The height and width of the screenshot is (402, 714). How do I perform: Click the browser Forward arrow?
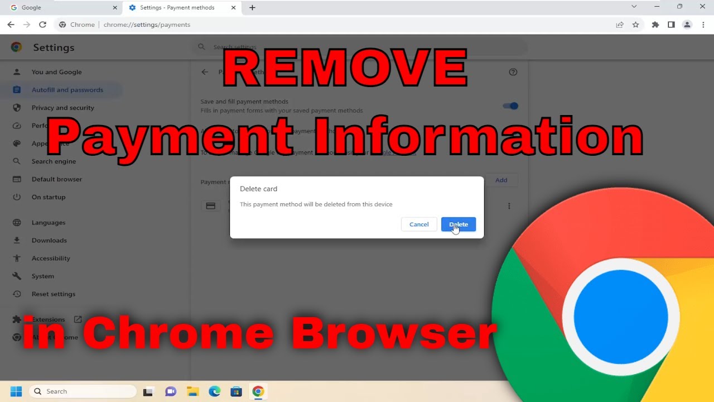pyautogui.click(x=27, y=25)
